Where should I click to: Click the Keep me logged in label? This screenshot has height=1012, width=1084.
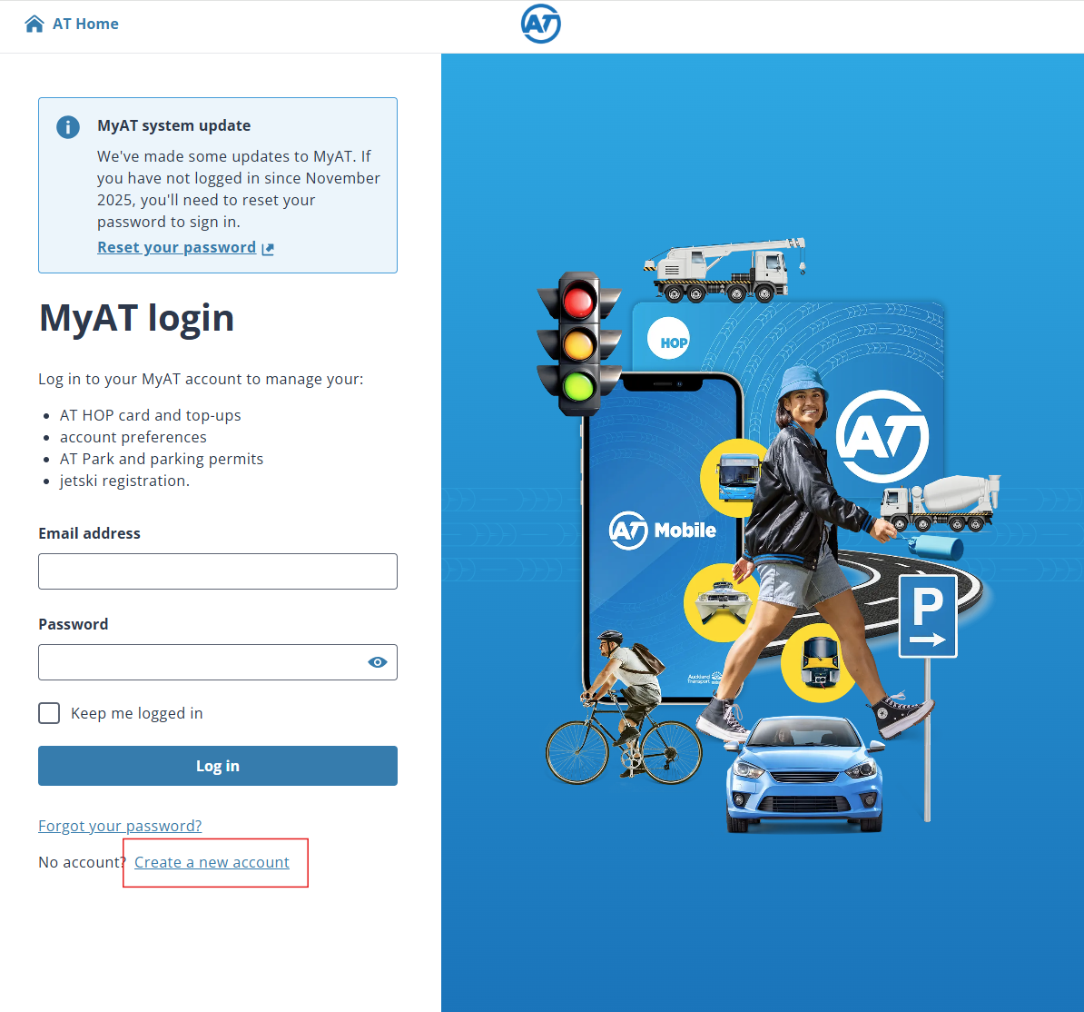pos(137,713)
